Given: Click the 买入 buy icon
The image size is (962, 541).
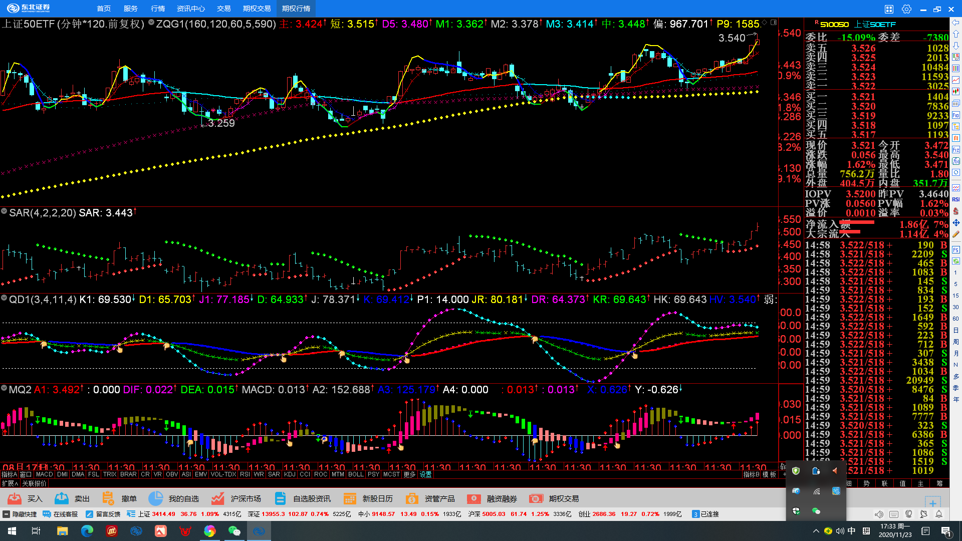Looking at the screenshot, I should [x=15, y=498].
